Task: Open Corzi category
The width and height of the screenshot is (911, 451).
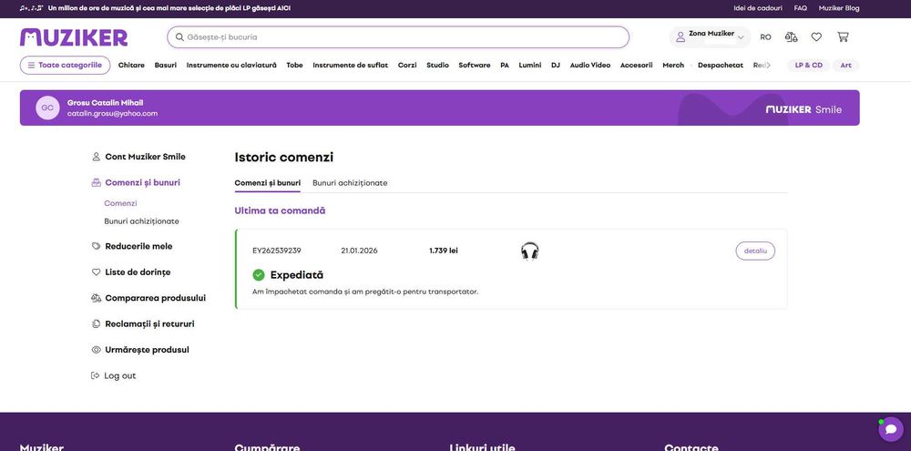Action: 407,65
